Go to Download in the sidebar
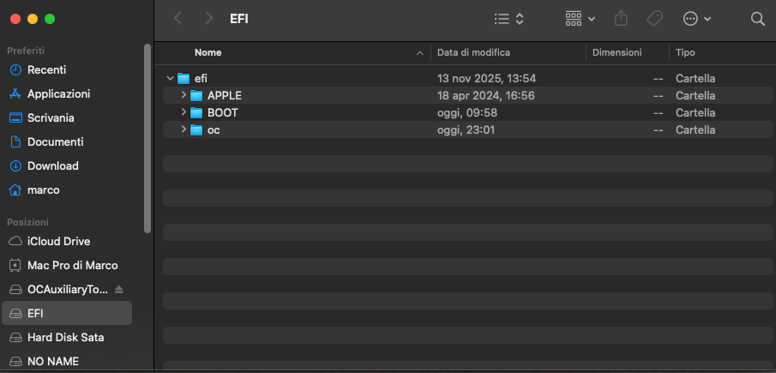Viewport: 776px width, 373px height. [52, 165]
